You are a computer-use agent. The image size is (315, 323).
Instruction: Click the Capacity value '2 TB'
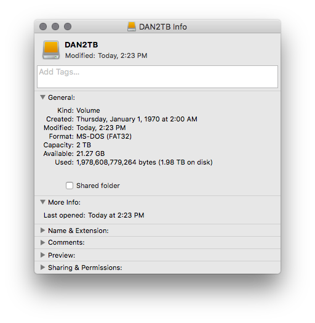point(84,145)
